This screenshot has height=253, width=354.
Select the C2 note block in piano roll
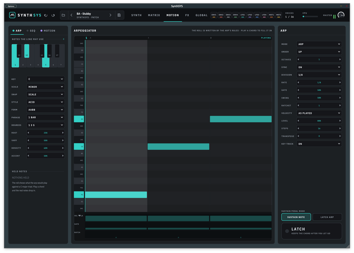178,147
